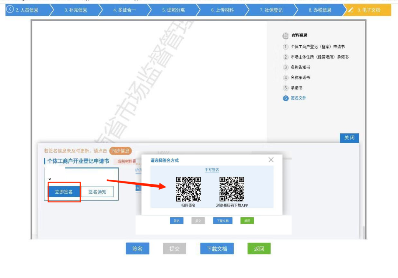
Task: Click the 浏览器扫码下载APP QR code
Action: click(232, 189)
